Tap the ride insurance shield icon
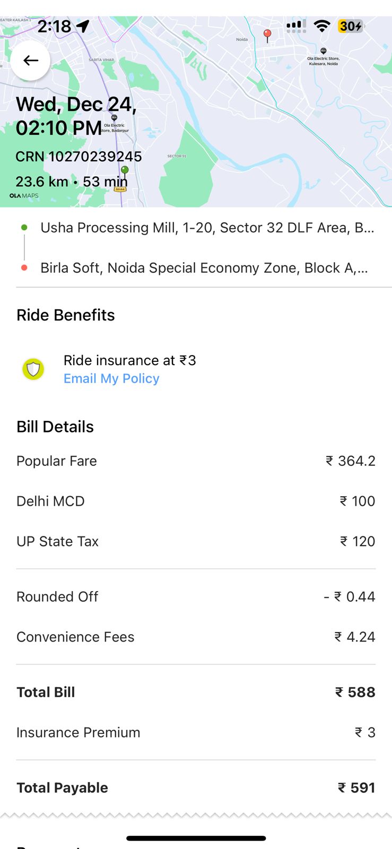Screen dimensions: 392x849 pos(33,369)
